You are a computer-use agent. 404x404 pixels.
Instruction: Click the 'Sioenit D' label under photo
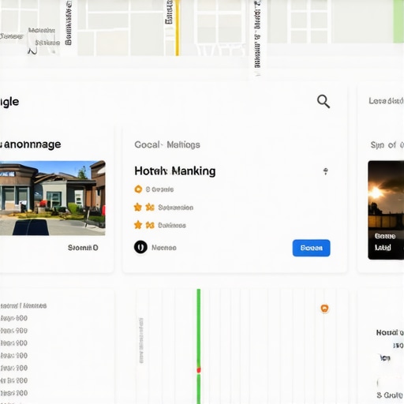[83, 248]
